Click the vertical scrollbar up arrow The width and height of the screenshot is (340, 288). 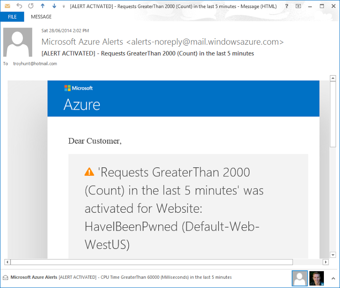click(333, 78)
